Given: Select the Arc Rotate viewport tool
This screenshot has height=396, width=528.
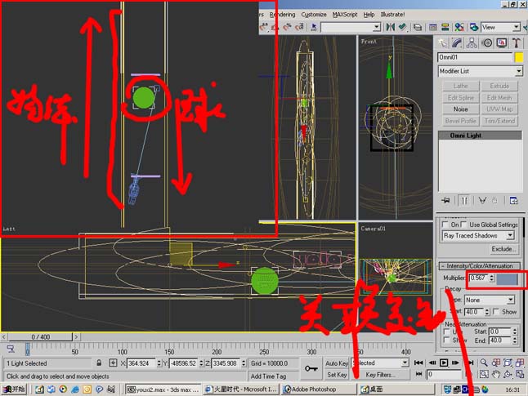Looking at the screenshot, I should point(508,374).
